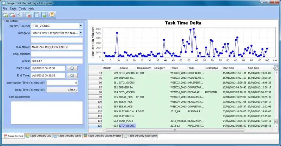Click the horizontal scrollbar thumb under the table
The width and height of the screenshot is (281, 146).
point(175,130)
